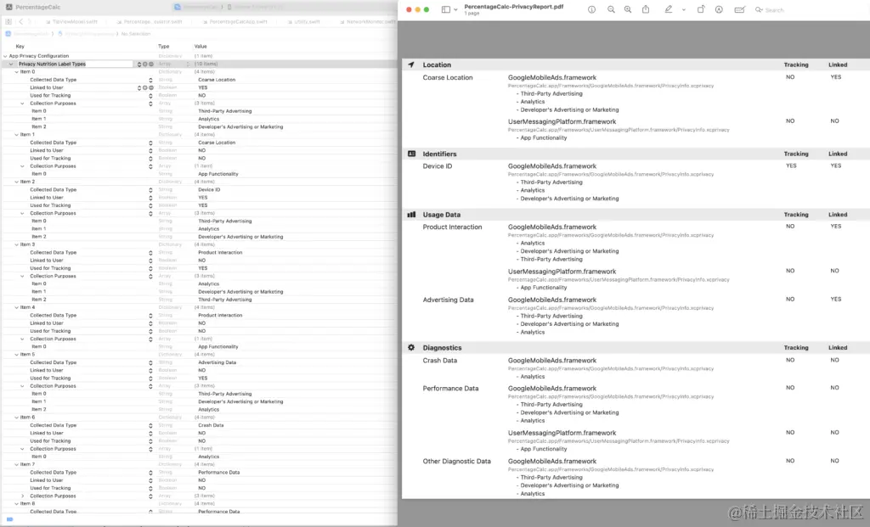Select Performance Data label in the PDF report
Image resolution: width=870 pixels, height=527 pixels.
coord(450,389)
